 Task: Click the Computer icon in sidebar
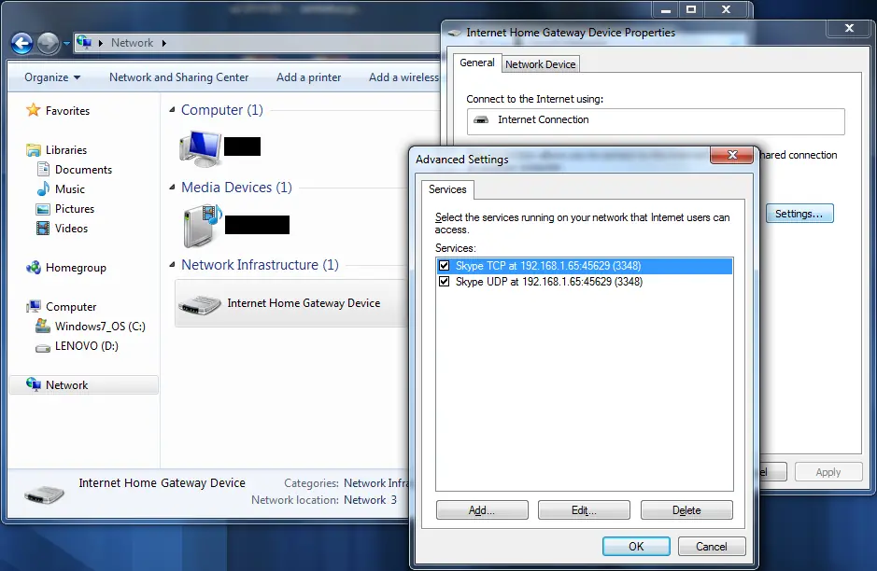click(x=34, y=306)
